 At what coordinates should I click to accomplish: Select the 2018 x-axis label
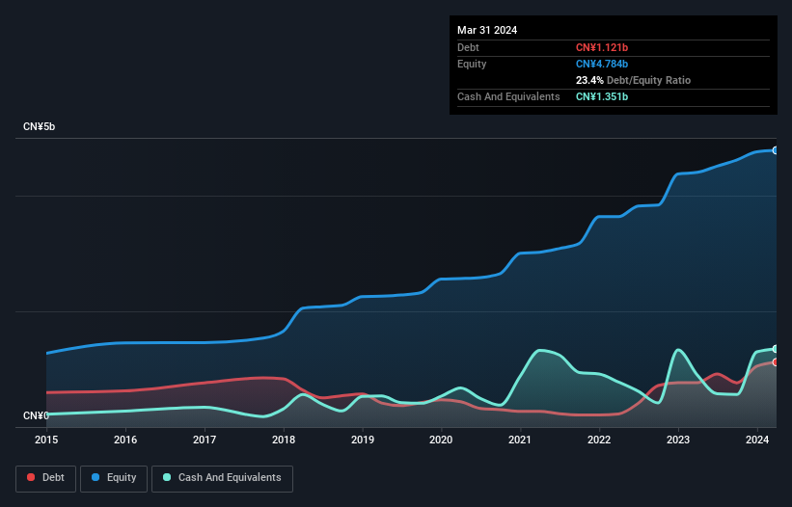[284, 440]
